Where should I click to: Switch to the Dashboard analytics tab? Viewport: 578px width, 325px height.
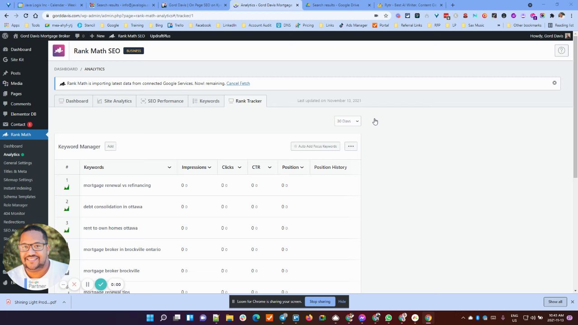73,101
